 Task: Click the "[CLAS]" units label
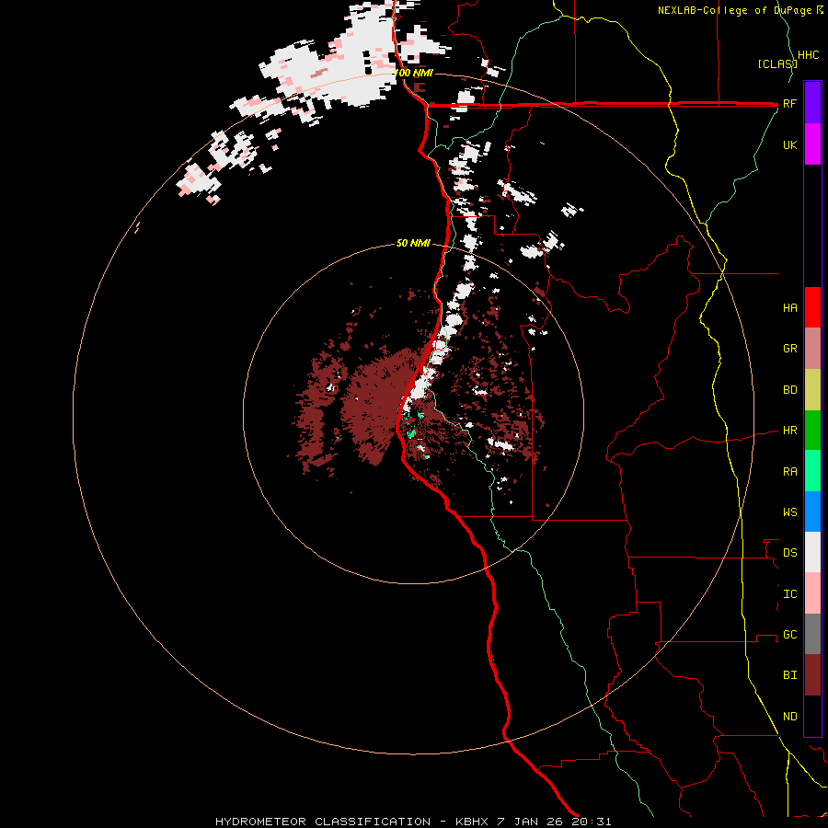point(777,63)
